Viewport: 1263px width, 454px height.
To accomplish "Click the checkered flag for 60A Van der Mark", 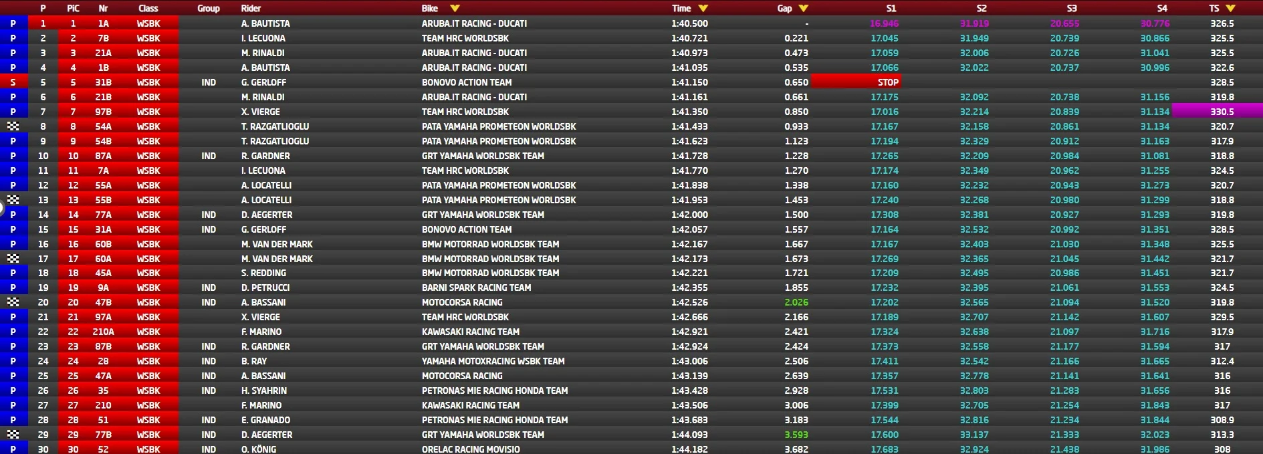I will (13, 259).
